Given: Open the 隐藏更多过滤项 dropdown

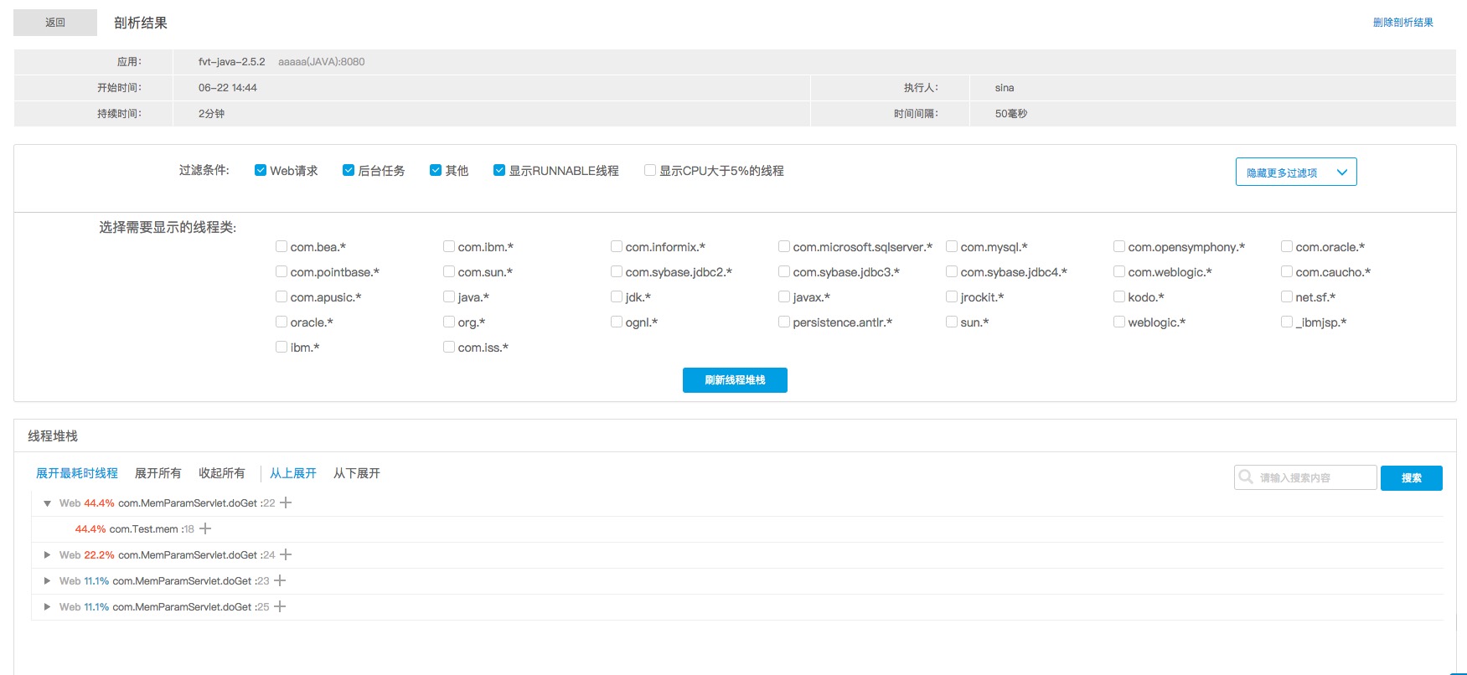Looking at the screenshot, I should [x=1296, y=172].
